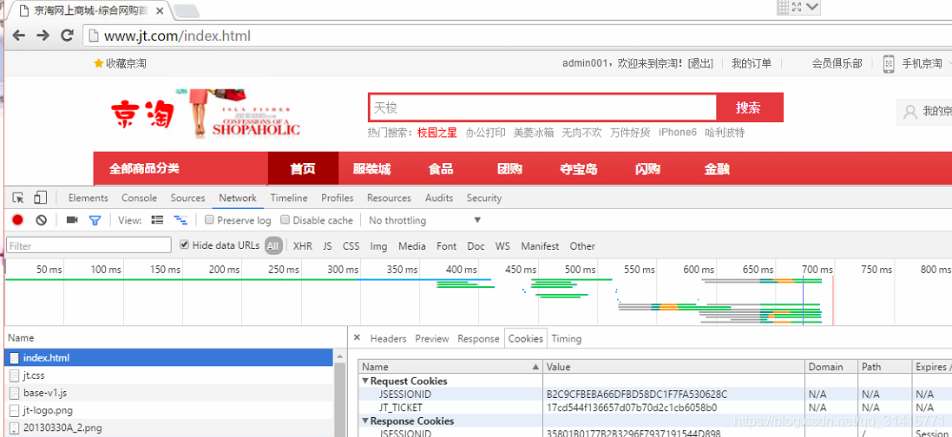Open the No throttling dropdown
This screenshot has width=952, height=437.
coord(424,219)
